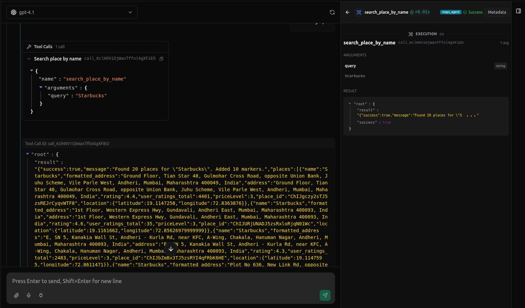Copy the tool call ID via copy icon
This screenshot has height=308, width=525.
click(161, 58)
